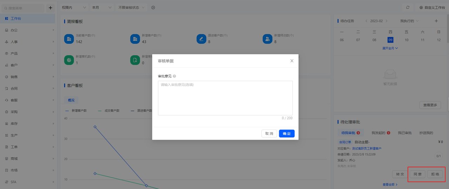
Task: Click the 销售 sidebar icon
Action: click(x=7, y=77)
